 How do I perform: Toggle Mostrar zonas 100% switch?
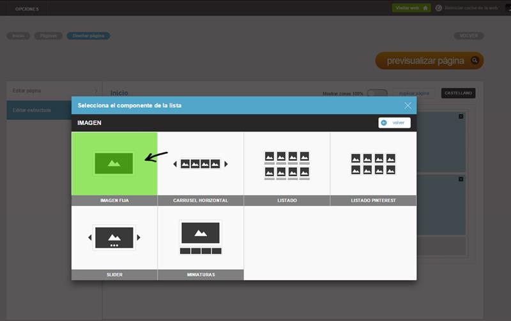(x=377, y=93)
